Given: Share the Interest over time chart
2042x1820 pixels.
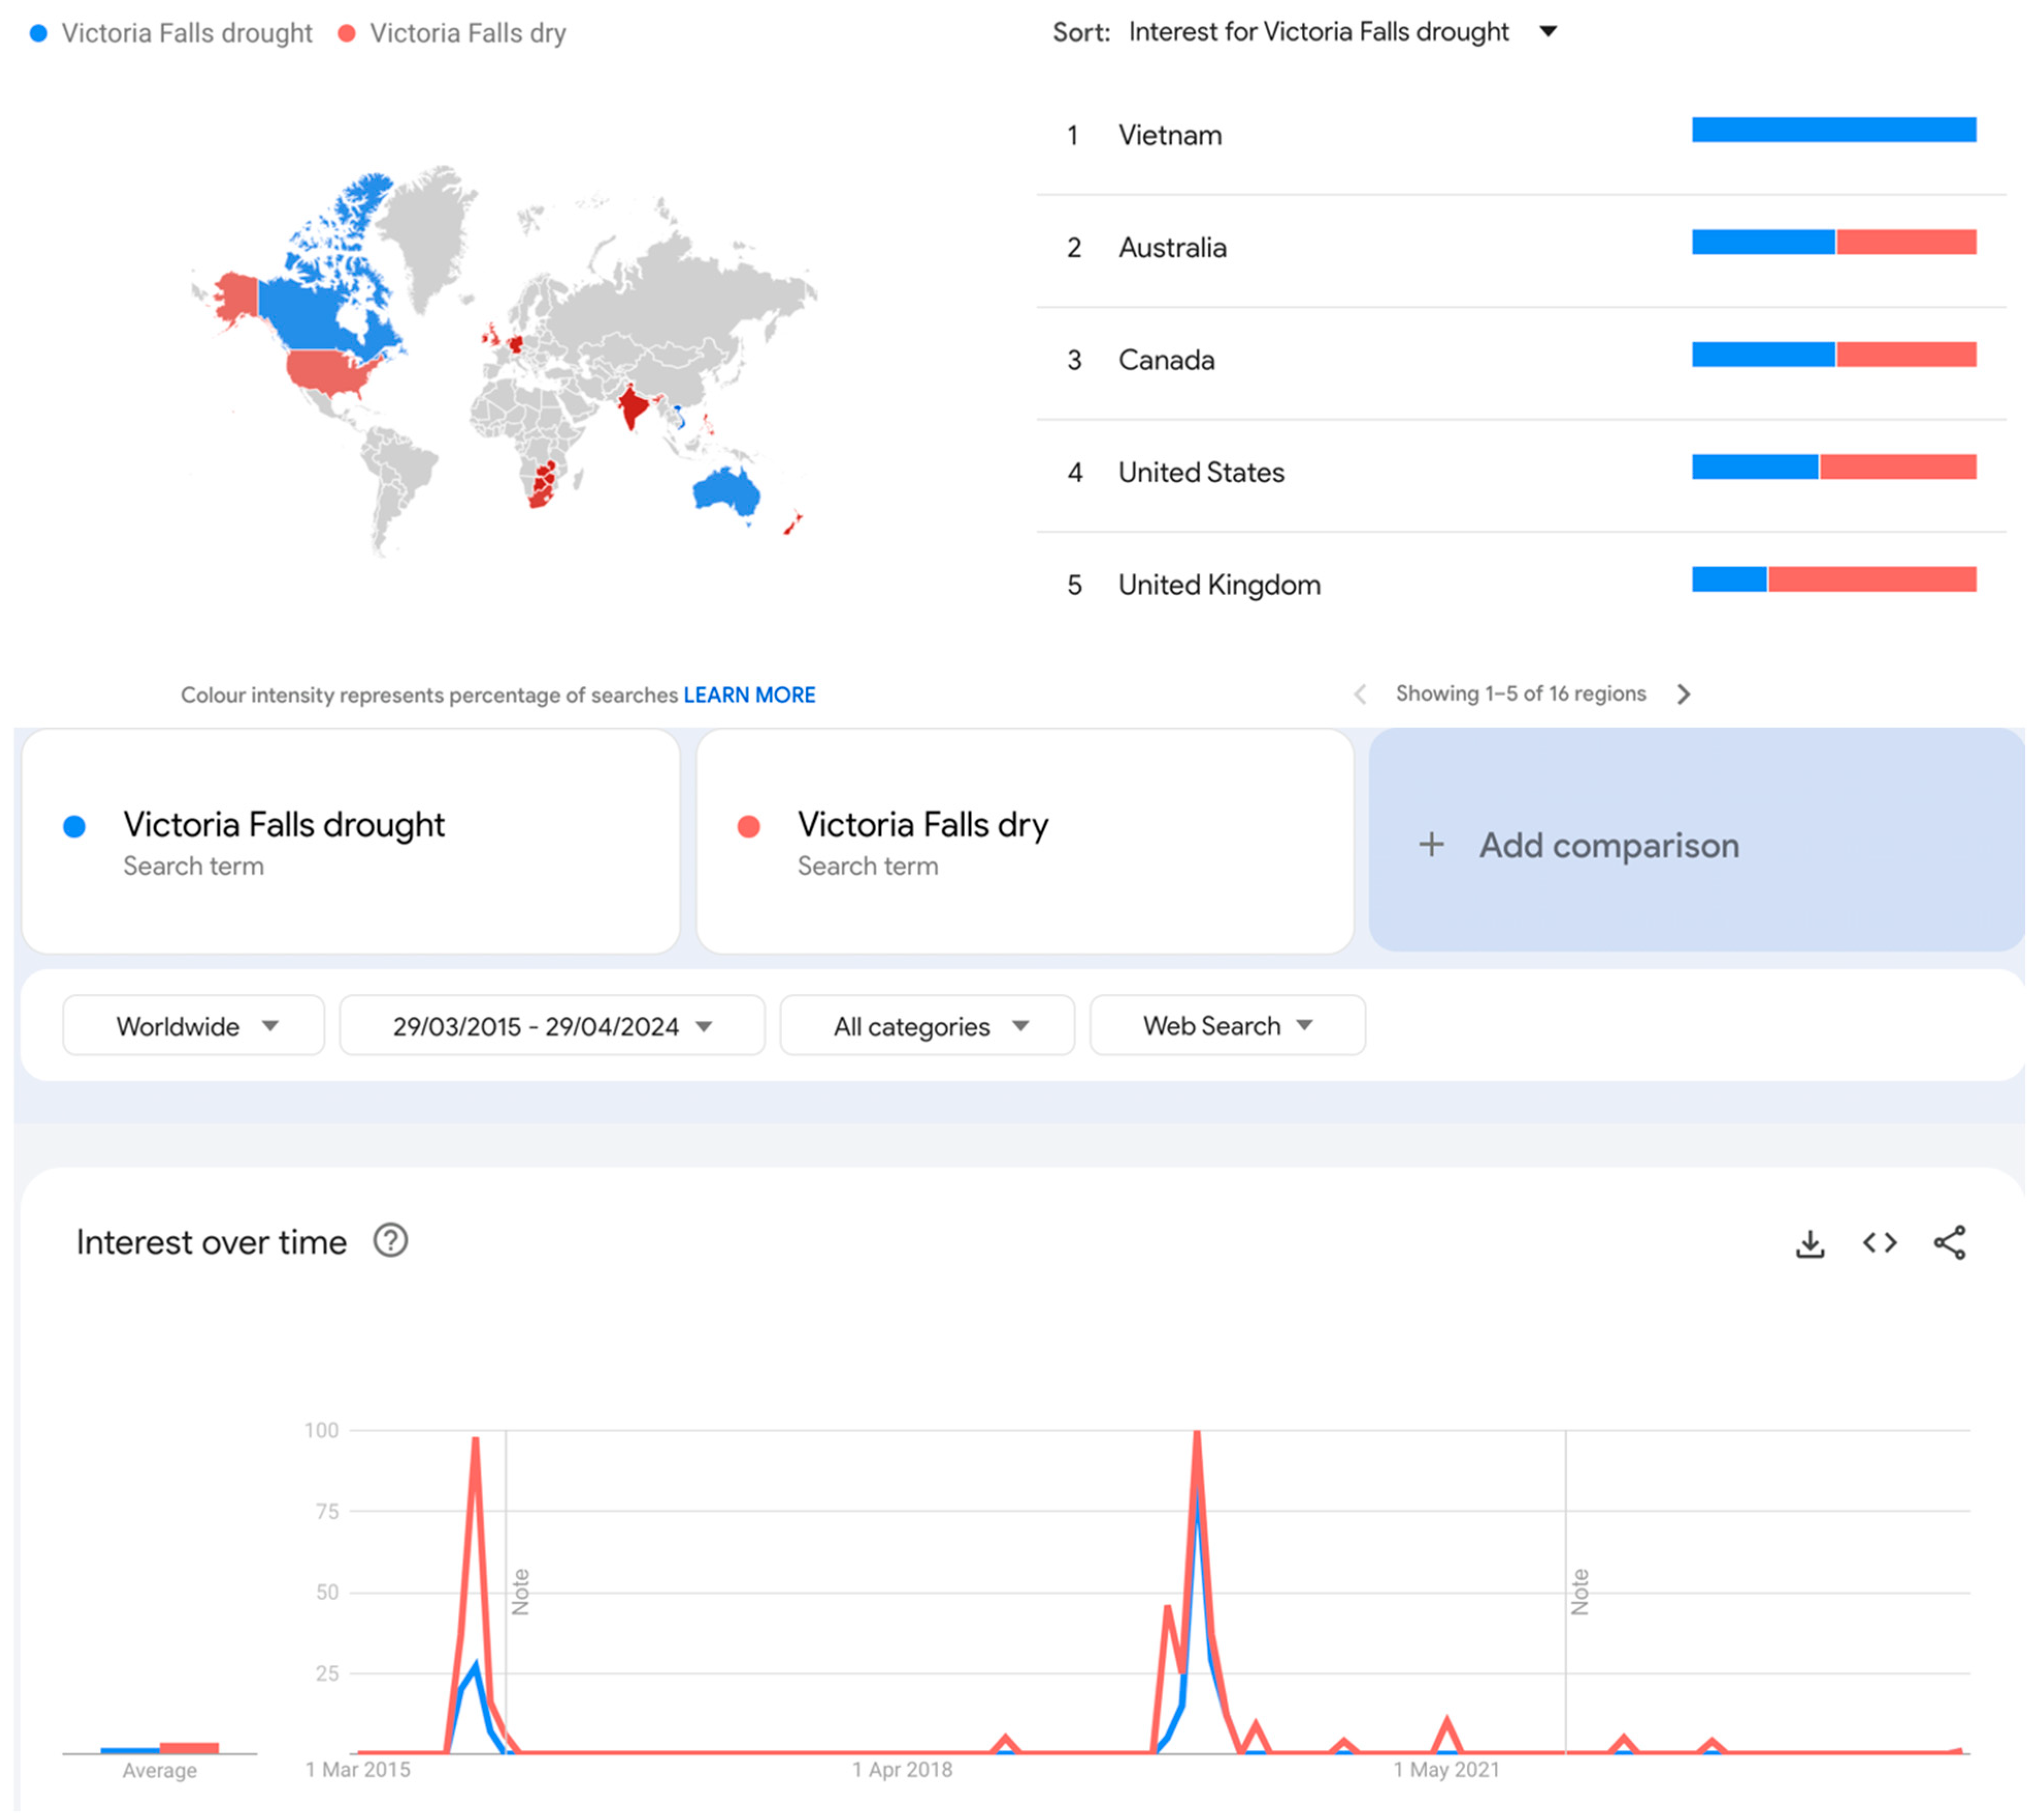Looking at the screenshot, I should click(x=1949, y=1243).
